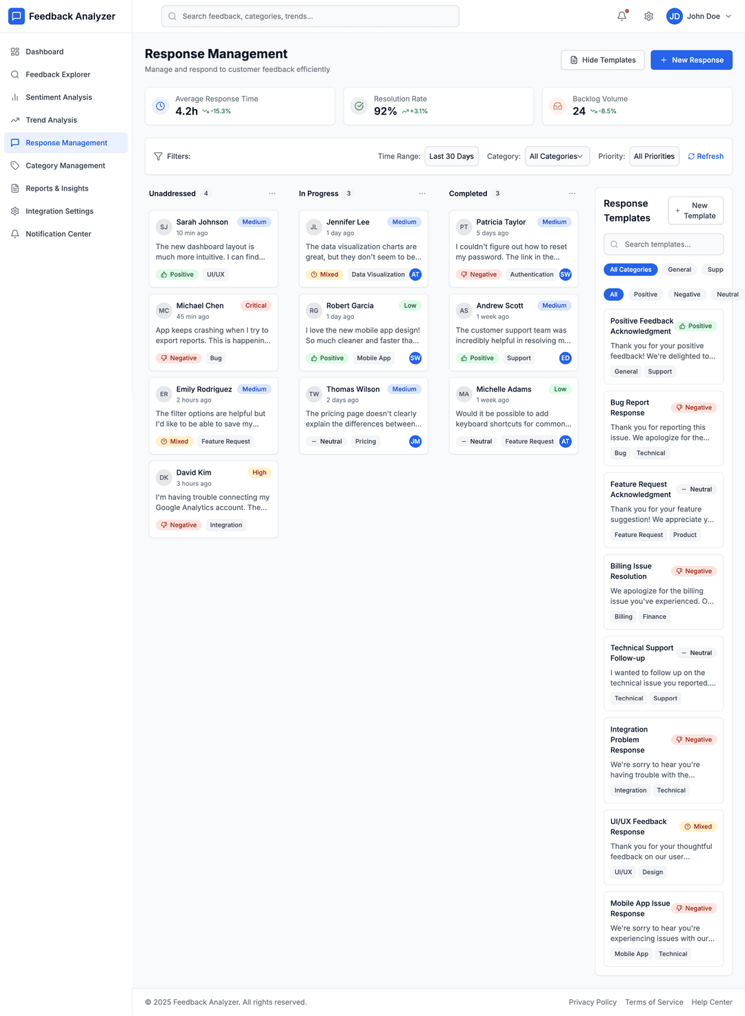Open the Privacy Policy link
Viewport: 745px width, 1016px height.
point(593,1002)
